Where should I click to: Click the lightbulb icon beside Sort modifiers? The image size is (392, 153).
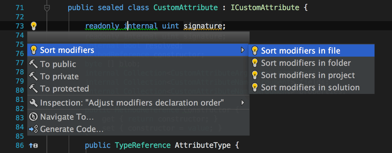coord(33,50)
